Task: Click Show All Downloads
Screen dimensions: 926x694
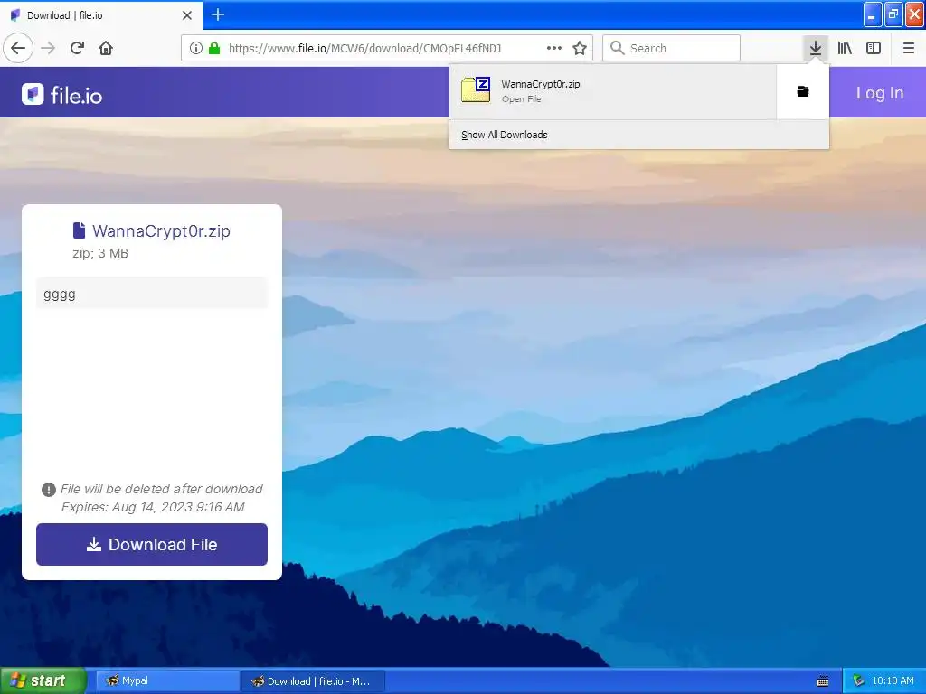Action: click(x=505, y=135)
